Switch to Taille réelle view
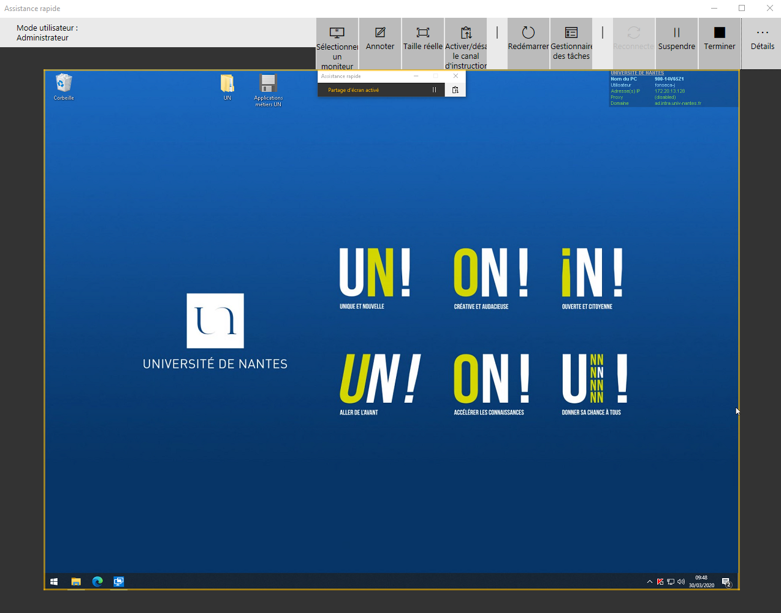Viewport: 781px width, 613px height. pyautogui.click(x=422, y=38)
